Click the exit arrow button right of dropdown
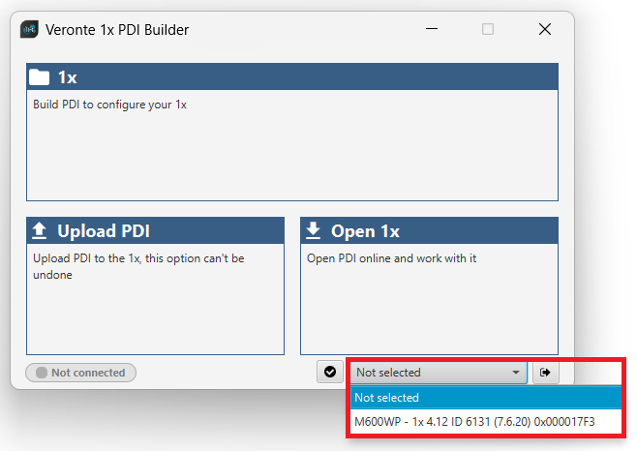The height and width of the screenshot is (451, 637). tap(545, 372)
